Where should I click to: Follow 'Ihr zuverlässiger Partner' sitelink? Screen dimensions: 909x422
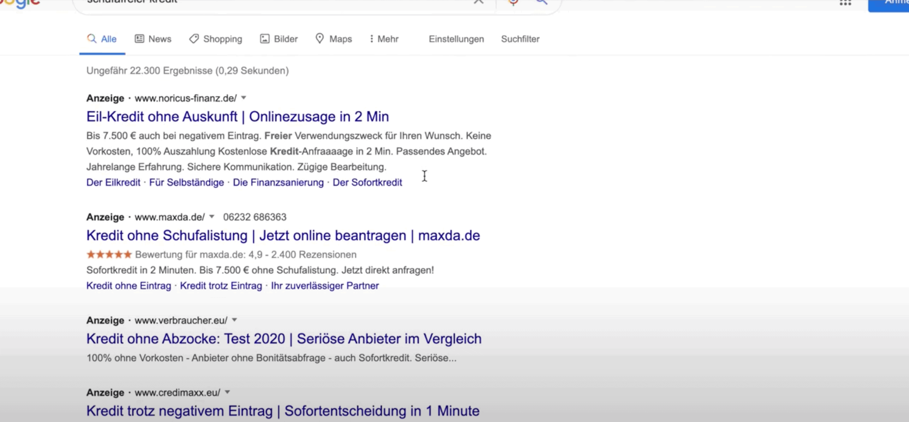(x=325, y=285)
